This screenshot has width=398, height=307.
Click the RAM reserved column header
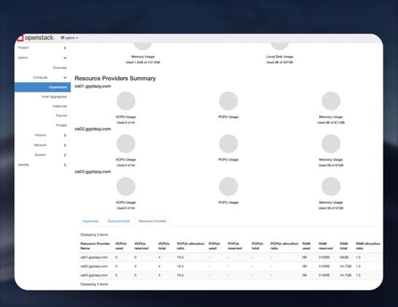[x=325, y=246]
